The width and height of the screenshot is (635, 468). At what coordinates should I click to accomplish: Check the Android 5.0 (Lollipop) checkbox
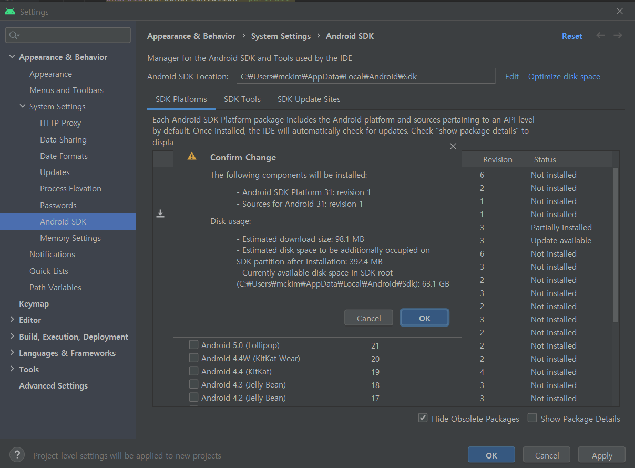click(194, 345)
